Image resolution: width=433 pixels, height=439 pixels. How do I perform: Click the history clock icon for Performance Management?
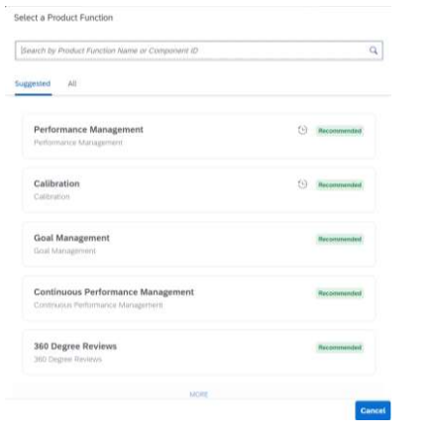[x=302, y=130]
